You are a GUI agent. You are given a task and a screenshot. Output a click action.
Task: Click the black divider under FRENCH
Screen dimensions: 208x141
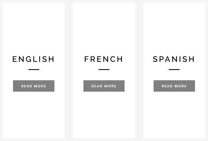104,70
